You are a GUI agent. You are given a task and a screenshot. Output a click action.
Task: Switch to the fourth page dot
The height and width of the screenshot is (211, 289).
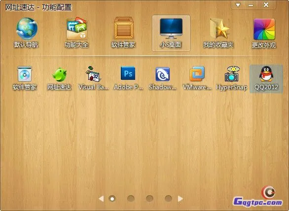tap(168, 199)
